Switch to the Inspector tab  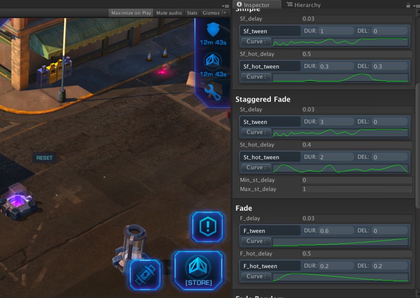coord(257,5)
